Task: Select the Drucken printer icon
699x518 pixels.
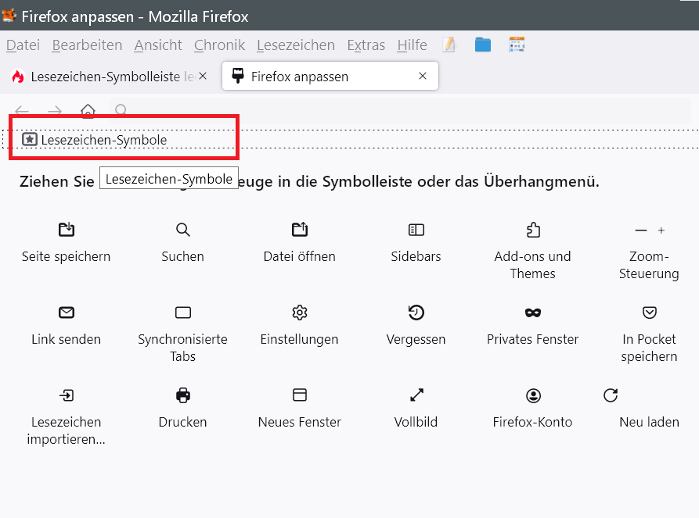Action: (x=183, y=395)
